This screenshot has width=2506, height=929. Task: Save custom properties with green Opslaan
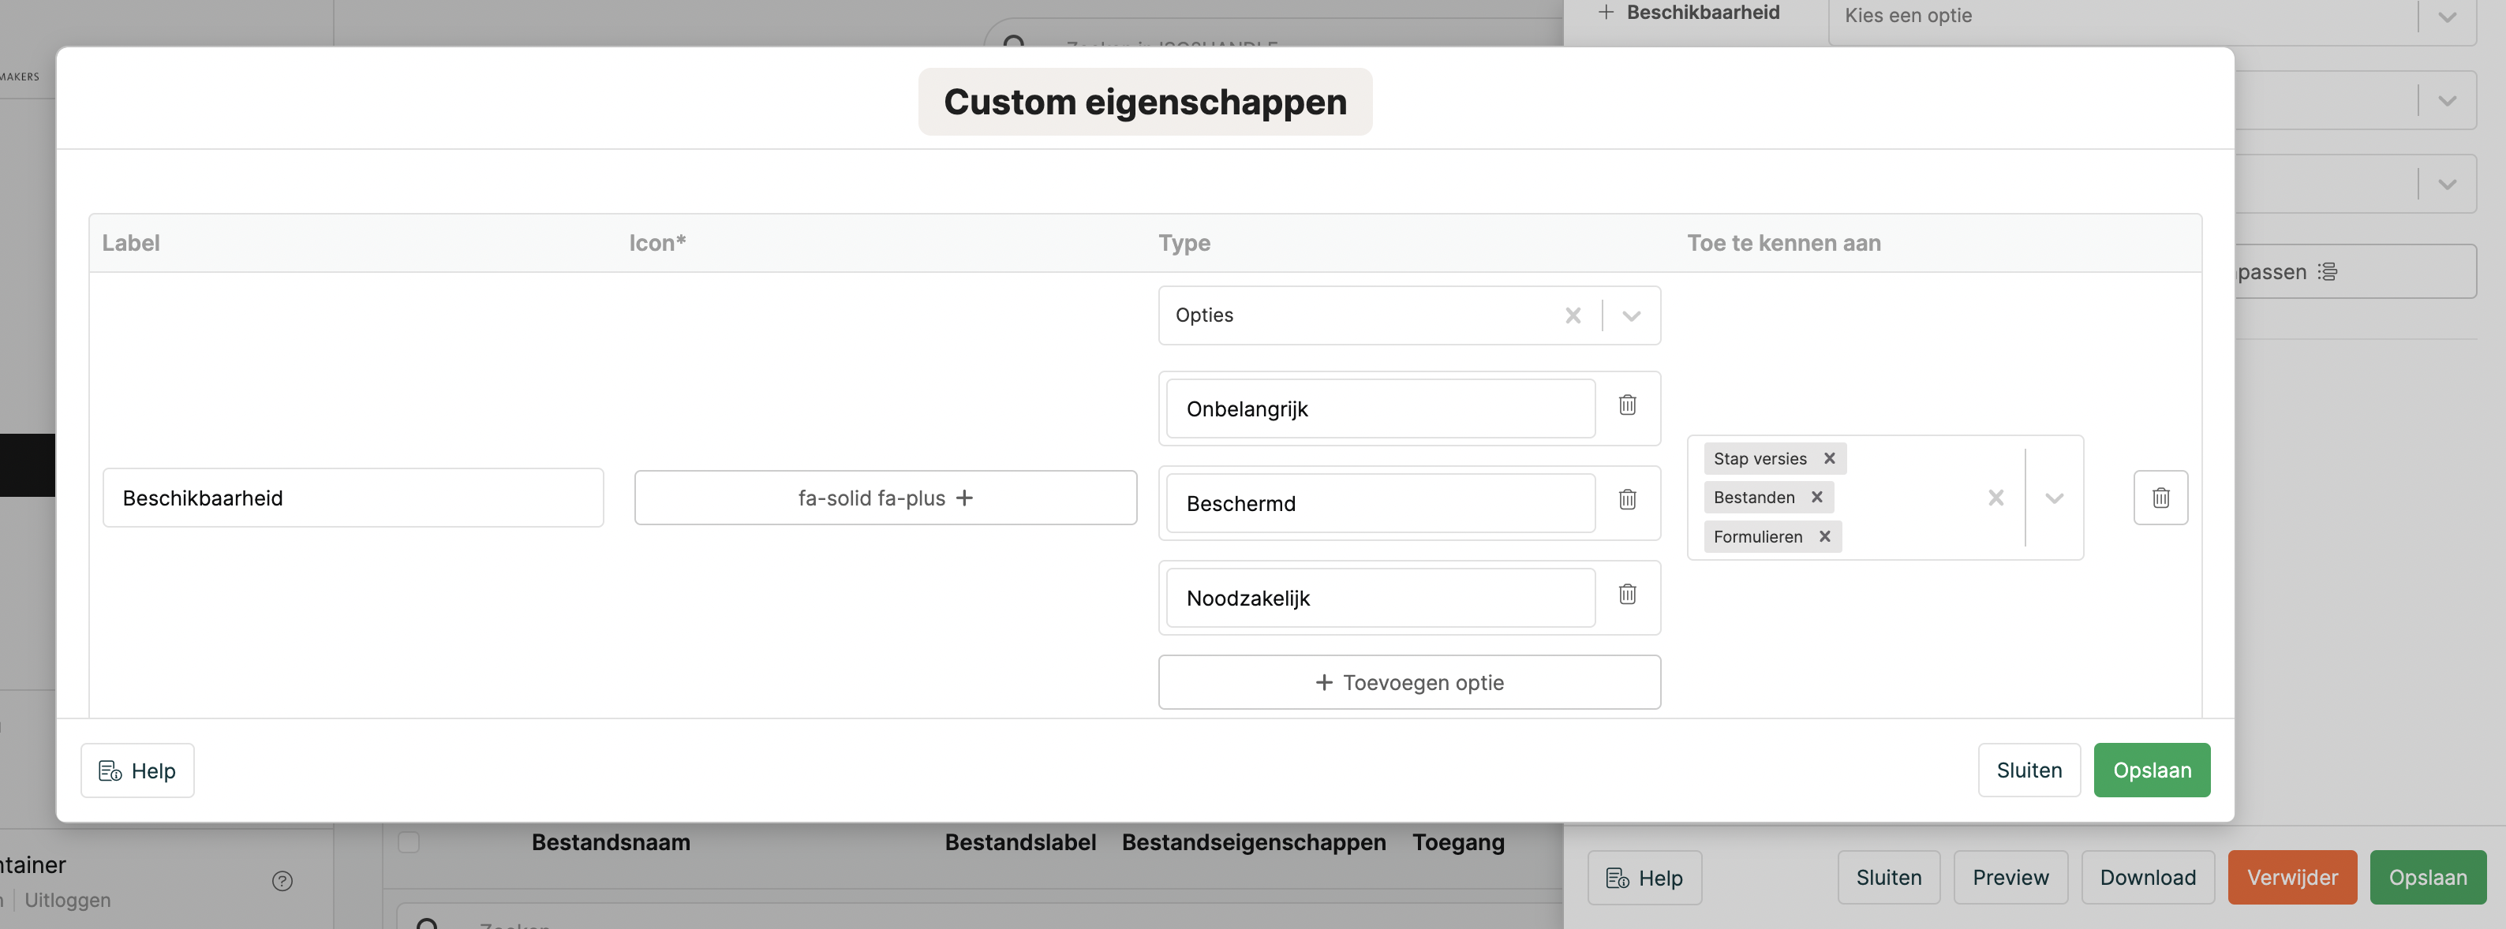pos(2152,770)
